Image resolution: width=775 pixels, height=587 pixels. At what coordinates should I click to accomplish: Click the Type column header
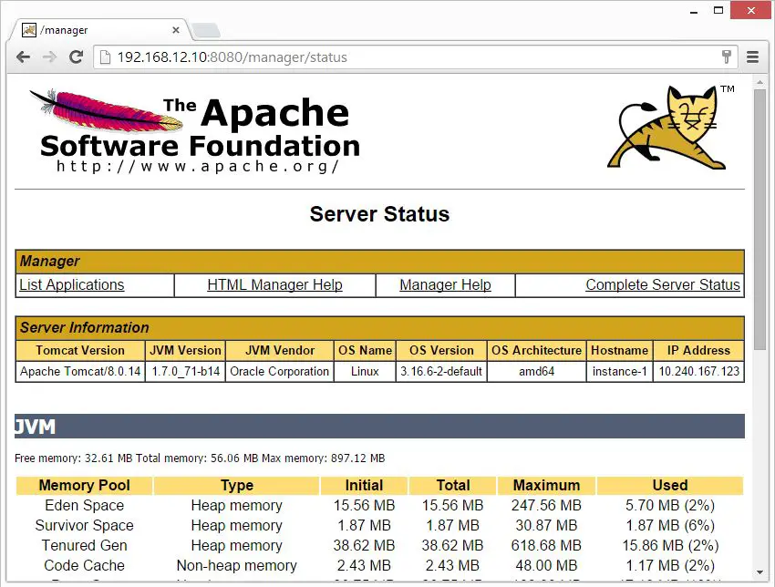pyautogui.click(x=237, y=485)
